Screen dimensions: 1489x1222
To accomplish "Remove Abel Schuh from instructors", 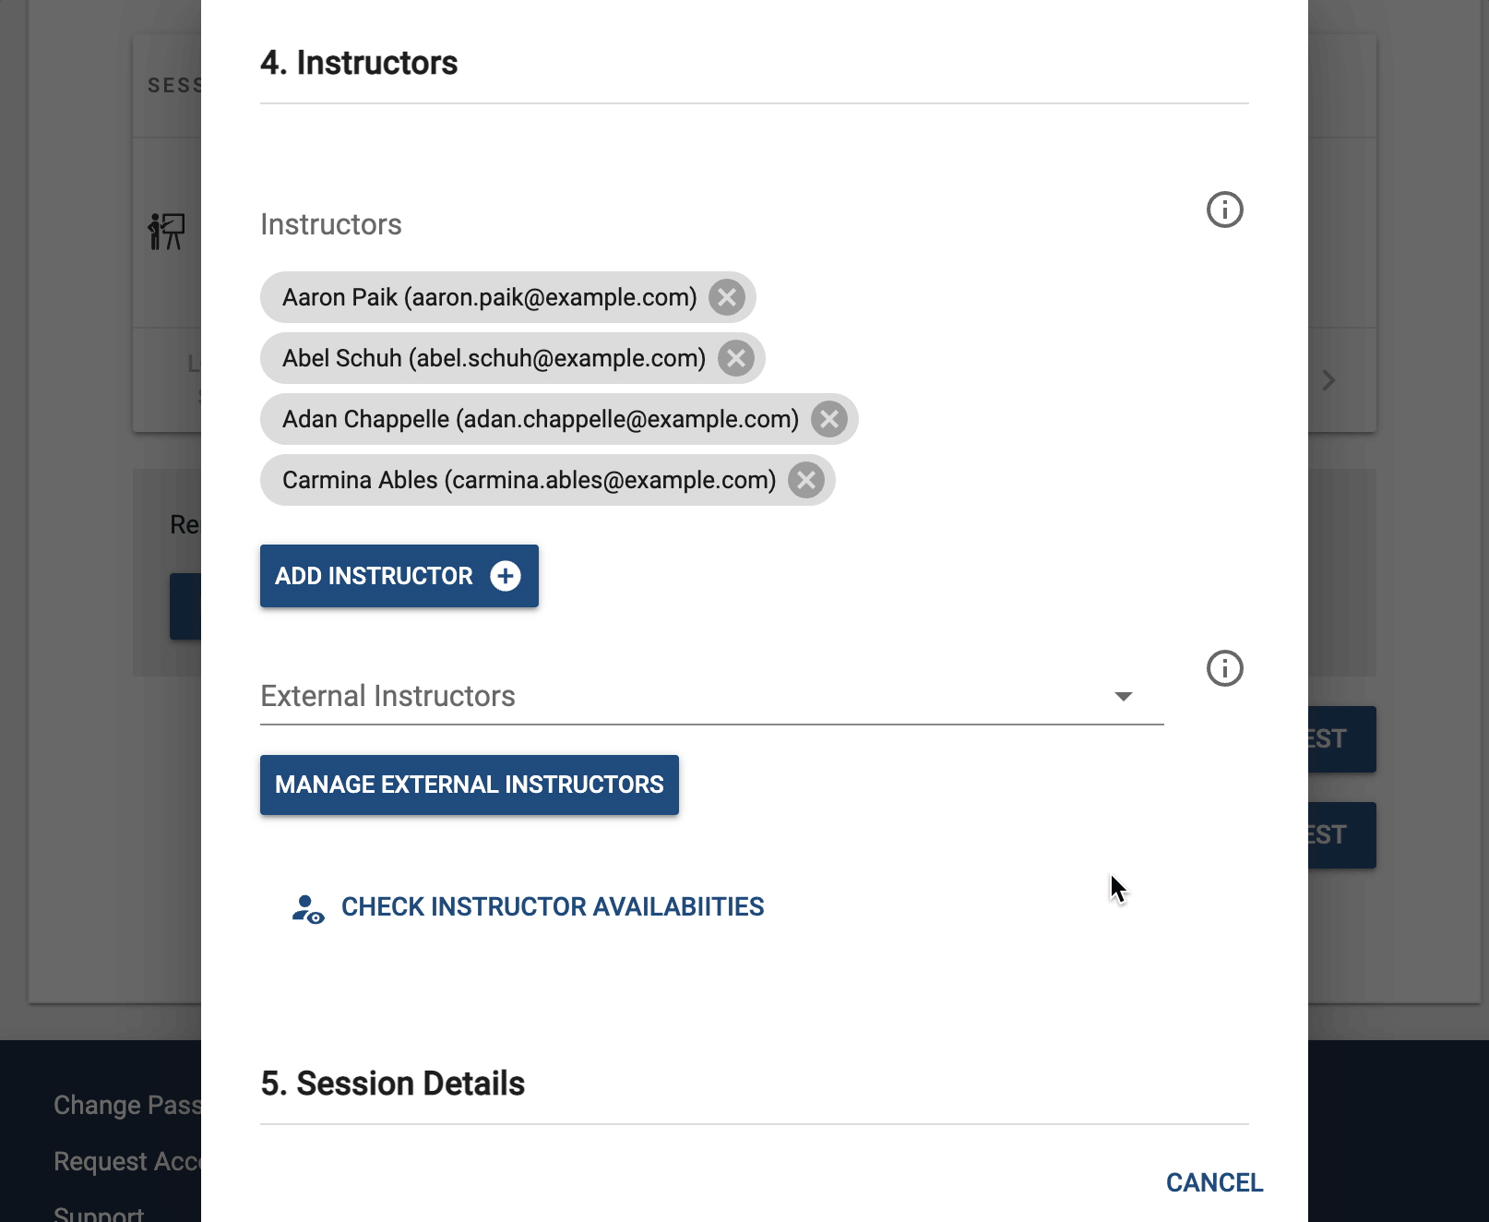I will point(736,358).
